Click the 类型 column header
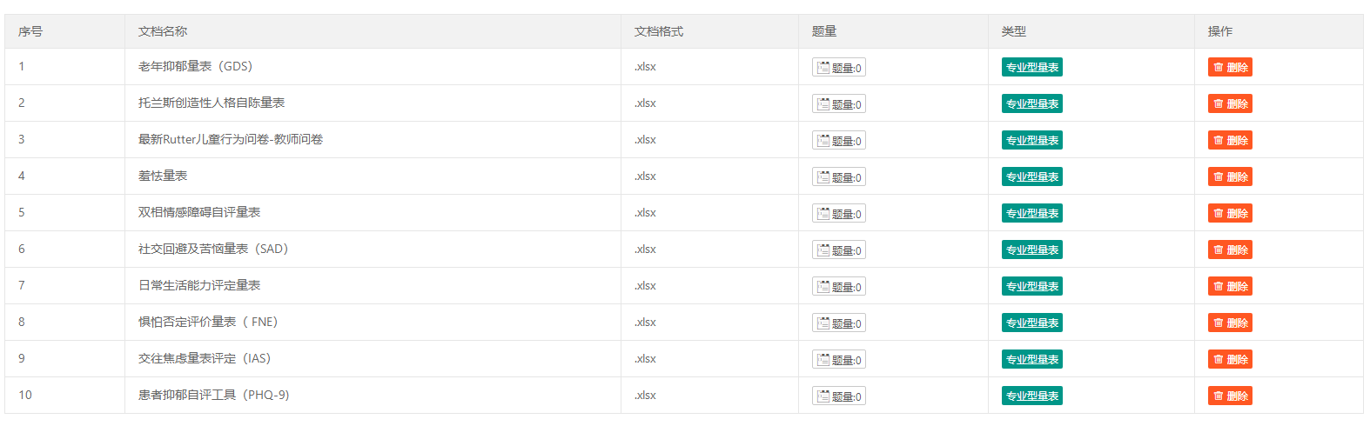 pos(1014,31)
